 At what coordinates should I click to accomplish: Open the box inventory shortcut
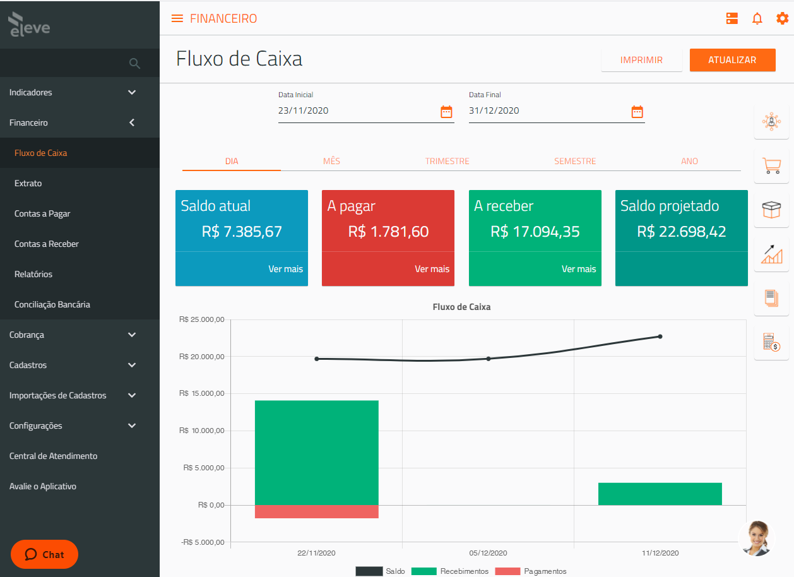coord(771,210)
